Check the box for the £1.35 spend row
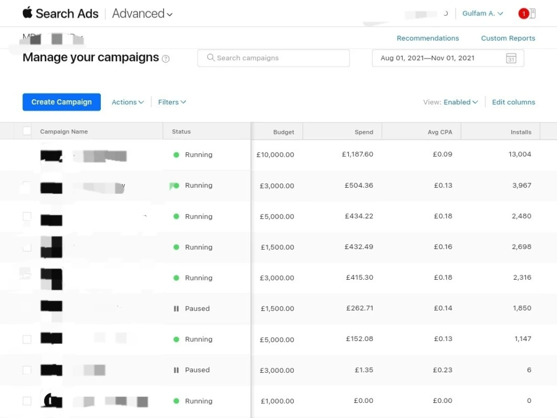 (x=27, y=370)
